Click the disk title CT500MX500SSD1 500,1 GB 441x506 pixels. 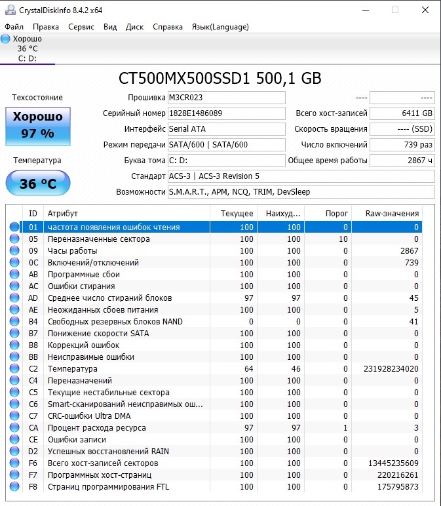click(220, 79)
